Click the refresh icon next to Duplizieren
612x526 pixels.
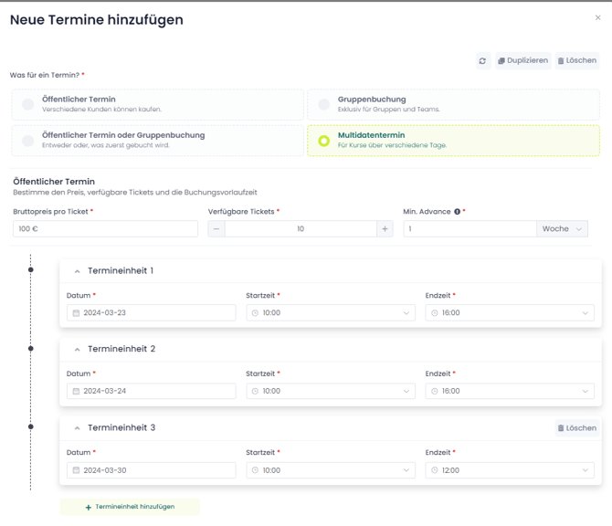pos(482,61)
